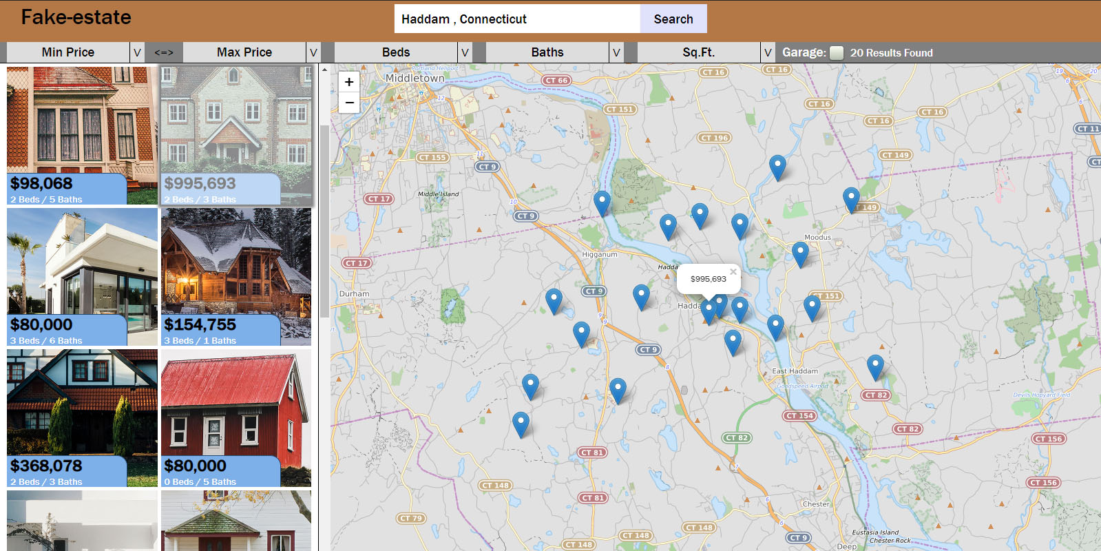Screen dimensions: 1101x551
Task: Select the map pin west of Higganum
Action: 554,300
